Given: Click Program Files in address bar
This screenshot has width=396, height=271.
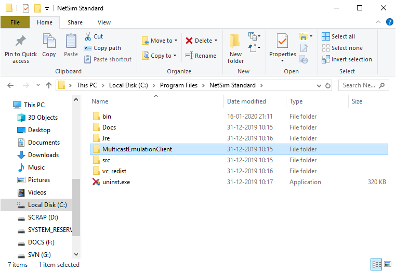Looking at the screenshot, I should tap(179, 85).
